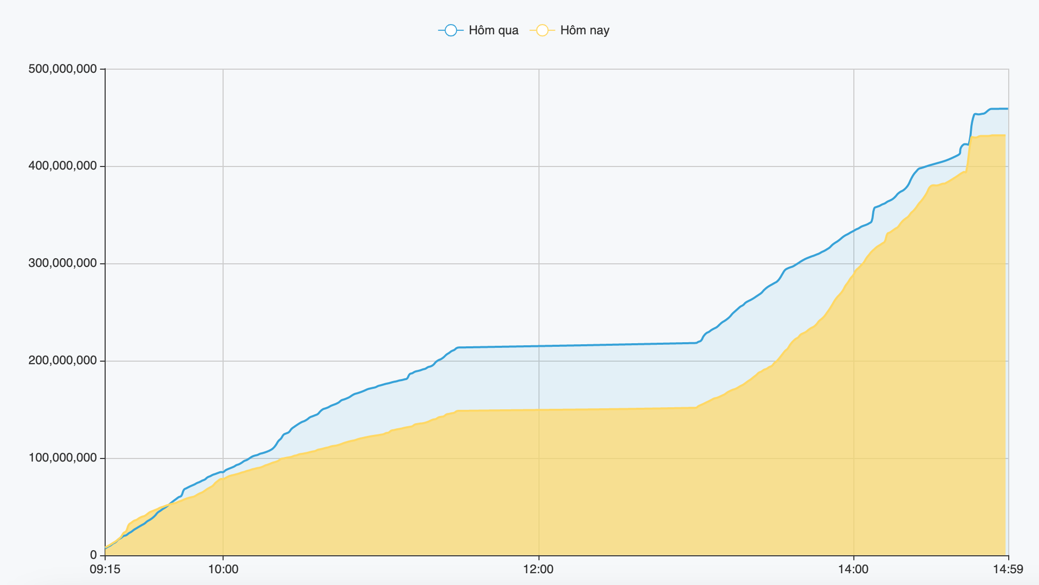Click the yellow Hôm nay legend marker

(542, 30)
